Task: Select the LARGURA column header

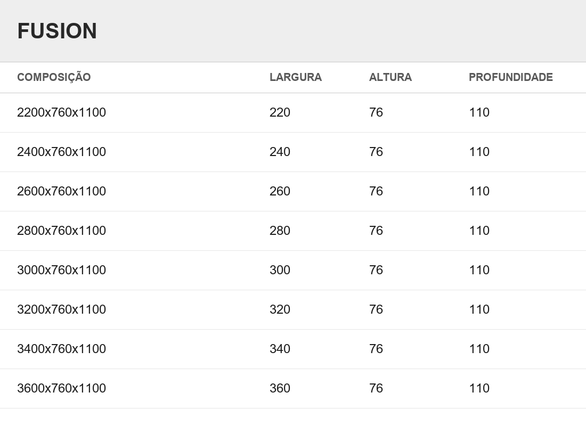Action: (x=295, y=77)
